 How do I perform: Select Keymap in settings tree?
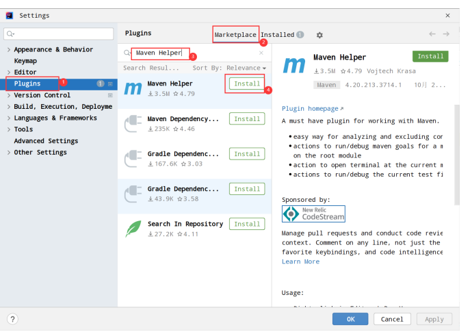(x=25, y=61)
